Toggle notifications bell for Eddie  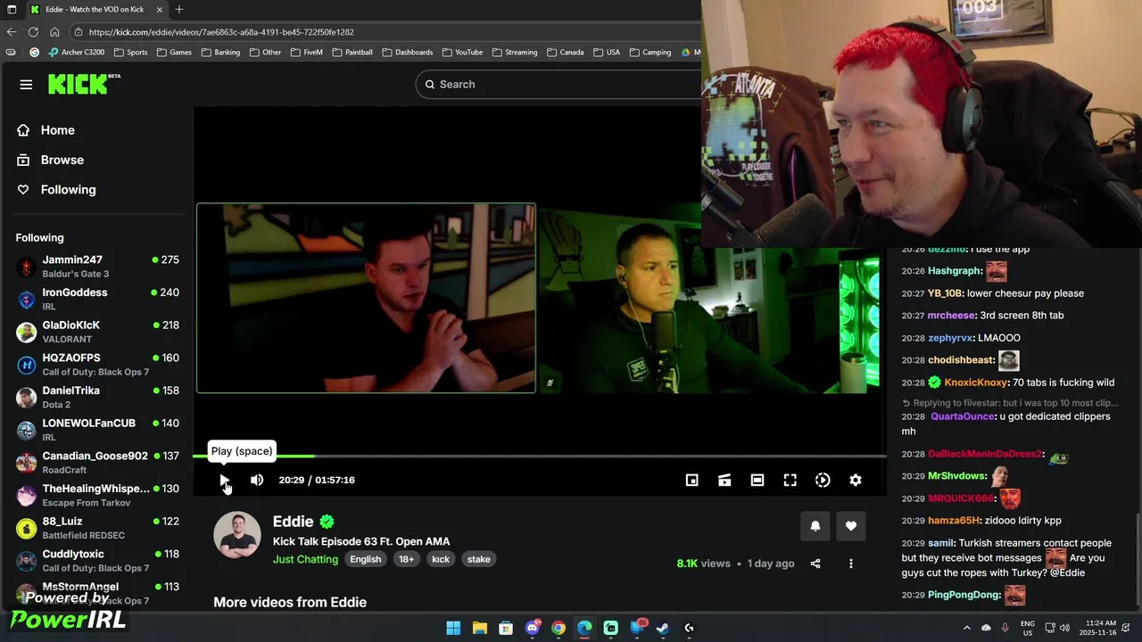pos(815,526)
